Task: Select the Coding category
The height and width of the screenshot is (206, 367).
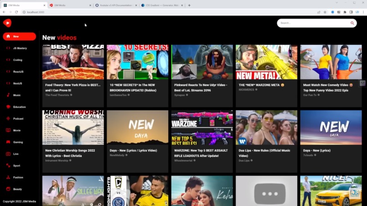Action: click(20, 60)
